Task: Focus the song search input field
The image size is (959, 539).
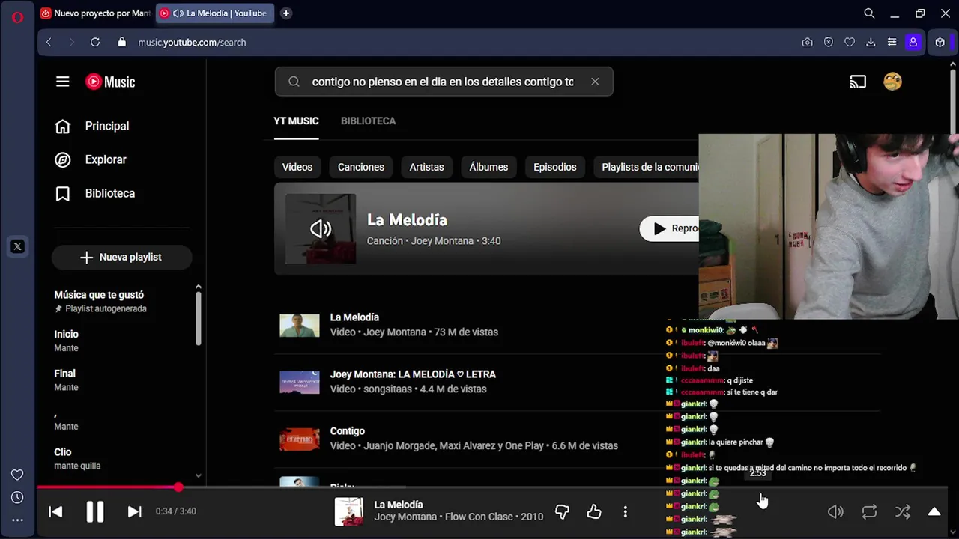Action: (x=443, y=82)
